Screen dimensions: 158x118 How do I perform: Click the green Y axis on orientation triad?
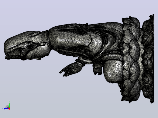(x=9, y=106)
